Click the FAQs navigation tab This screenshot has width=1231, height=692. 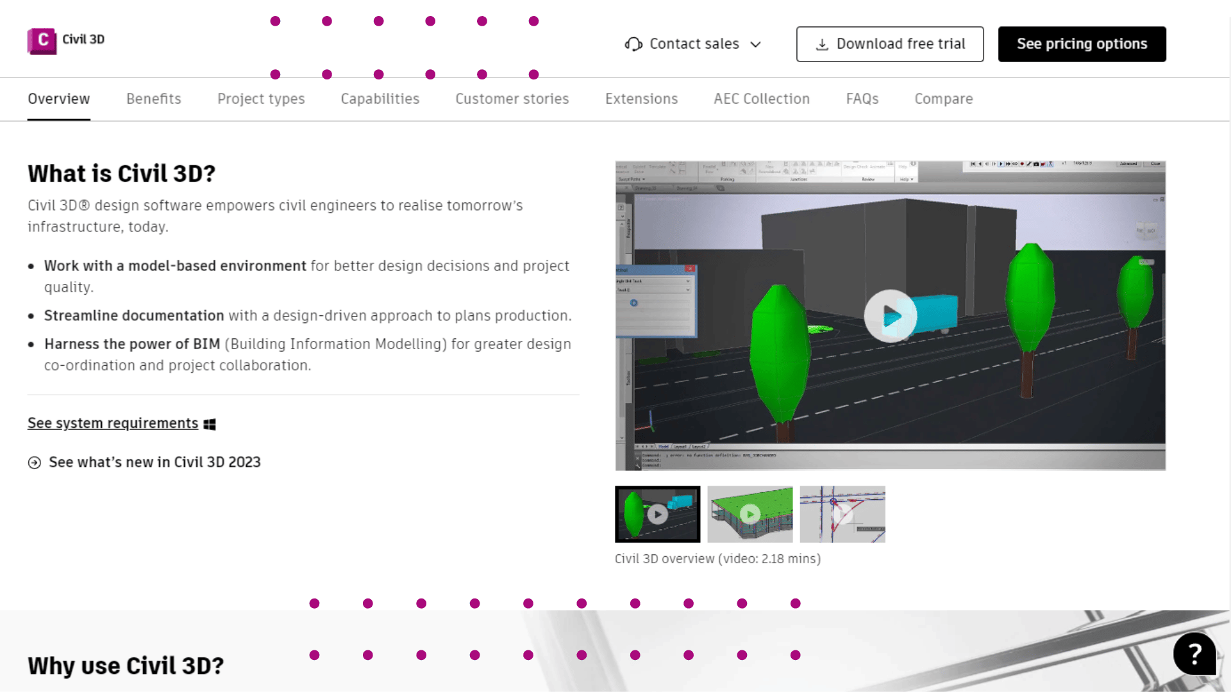(x=862, y=99)
